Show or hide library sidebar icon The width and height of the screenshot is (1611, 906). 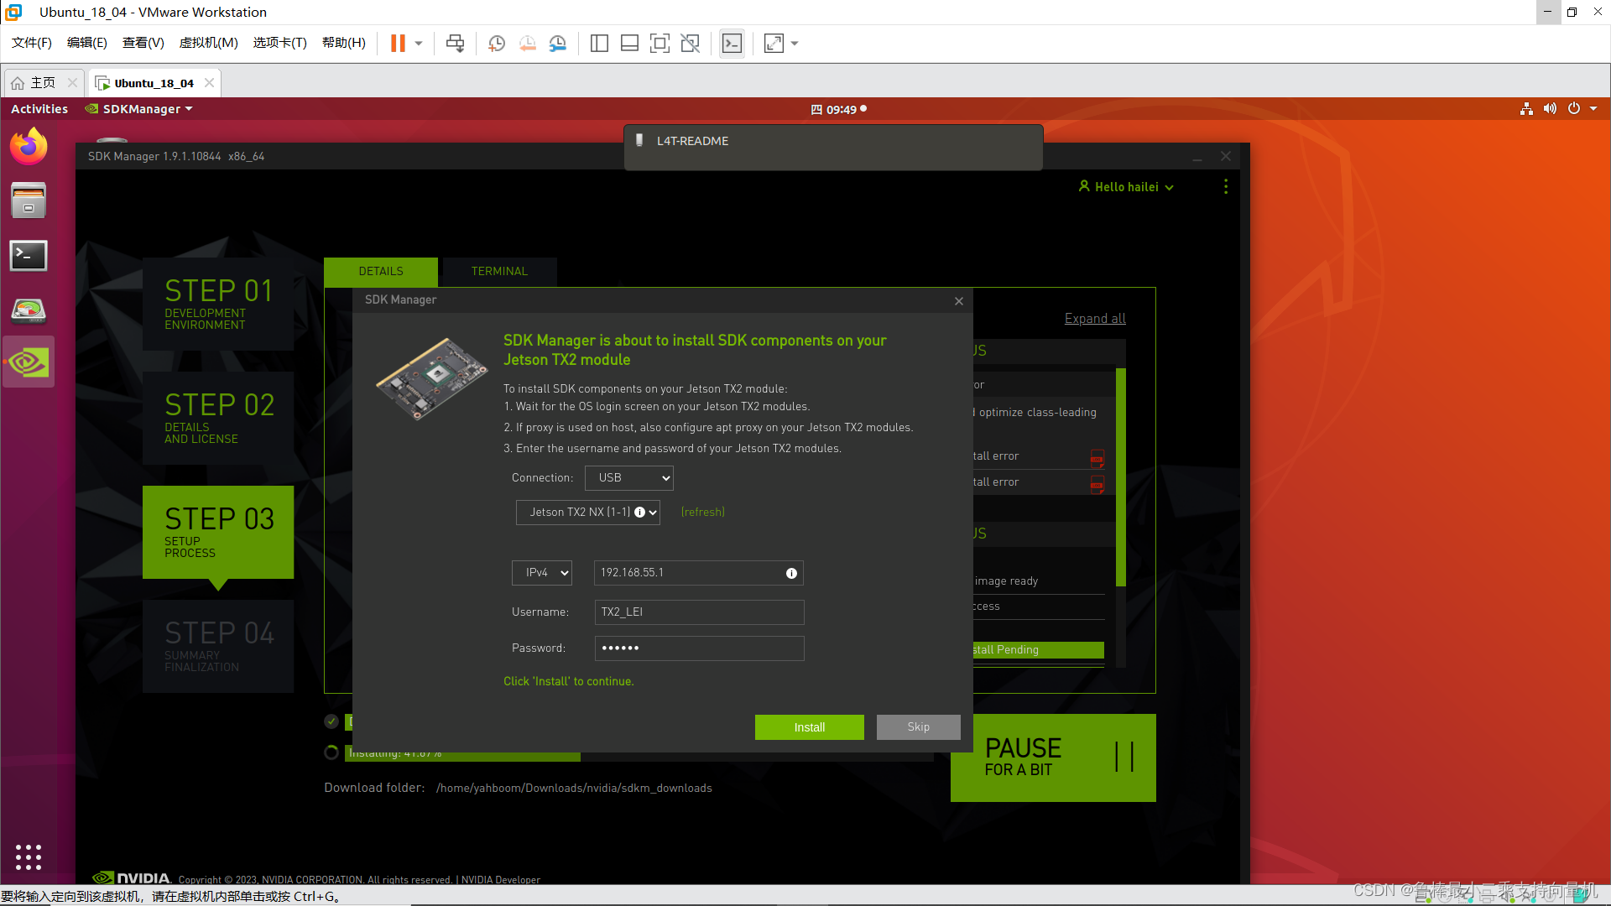pos(599,43)
